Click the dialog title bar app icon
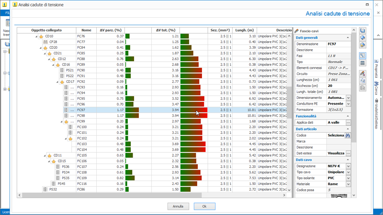Viewport: 383px width, 215px height. coord(15,4)
